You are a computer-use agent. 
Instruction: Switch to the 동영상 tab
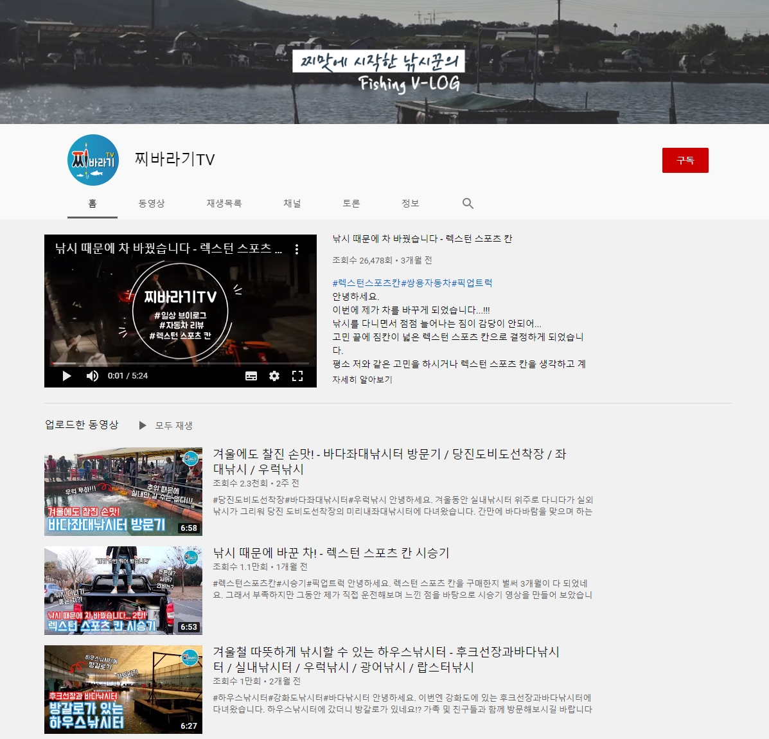click(152, 204)
